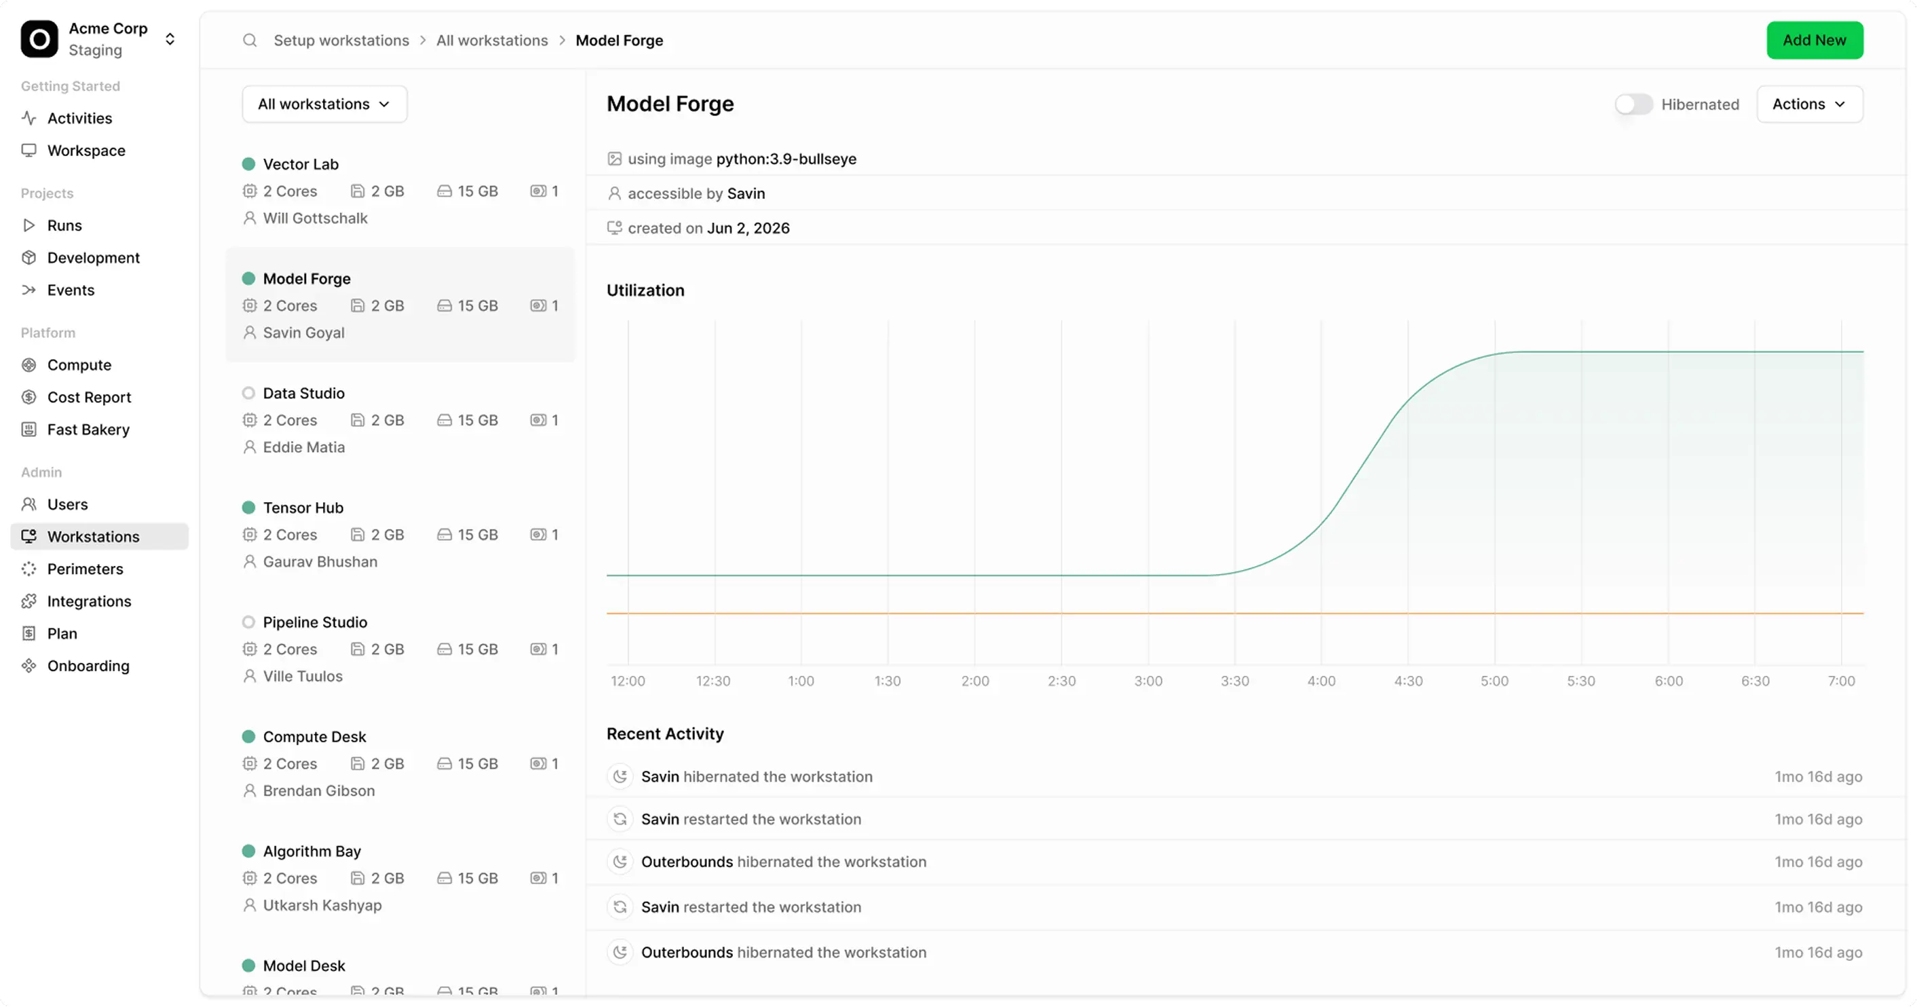Viewport: 1917px width, 1007px height.
Task: Click the Perimeters dotted circle icon
Action: pyautogui.click(x=29, y=569)
